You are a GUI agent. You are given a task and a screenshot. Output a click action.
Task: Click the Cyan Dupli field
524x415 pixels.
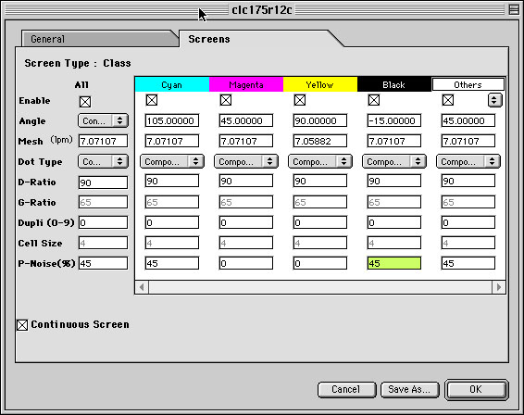(x=172, y=222)
